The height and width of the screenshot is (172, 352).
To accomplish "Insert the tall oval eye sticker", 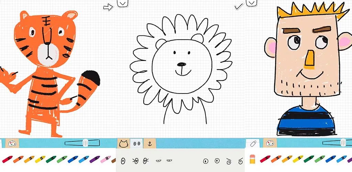I will pyautogui.click(x=123, y=161).
